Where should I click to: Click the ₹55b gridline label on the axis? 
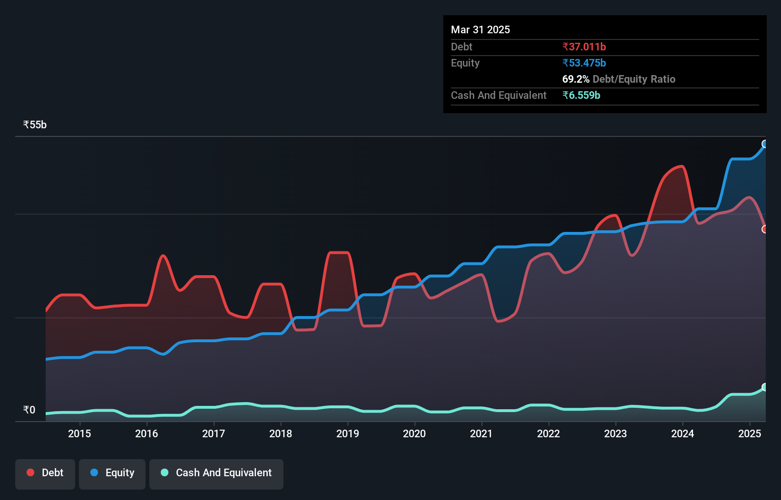34,125
